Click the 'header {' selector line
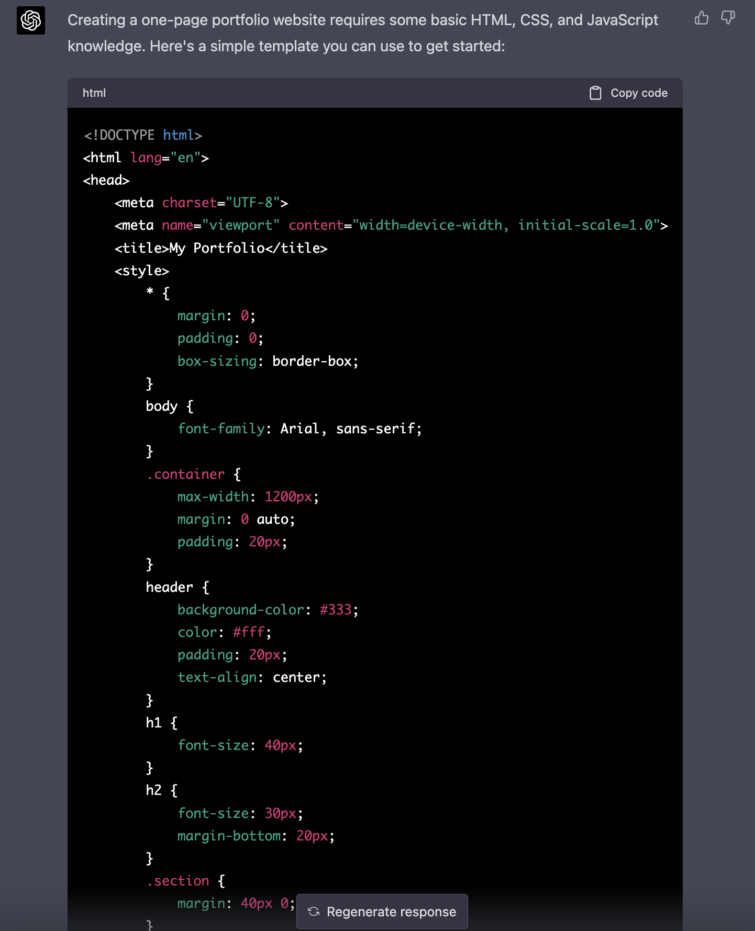 point(177,587)
